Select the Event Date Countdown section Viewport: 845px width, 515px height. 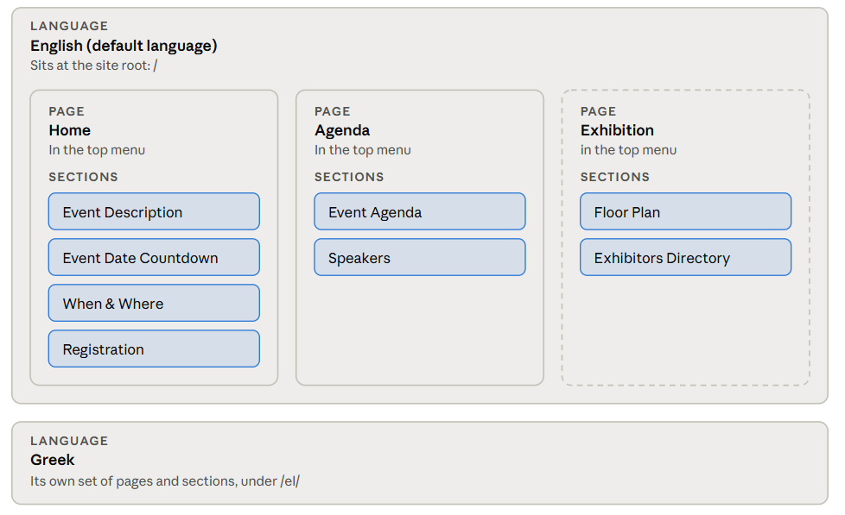(154, 257)
